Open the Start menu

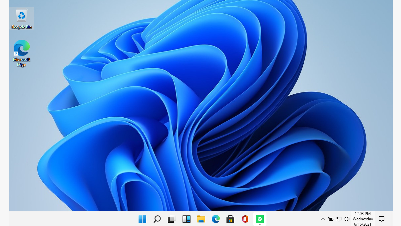(142, 219)
